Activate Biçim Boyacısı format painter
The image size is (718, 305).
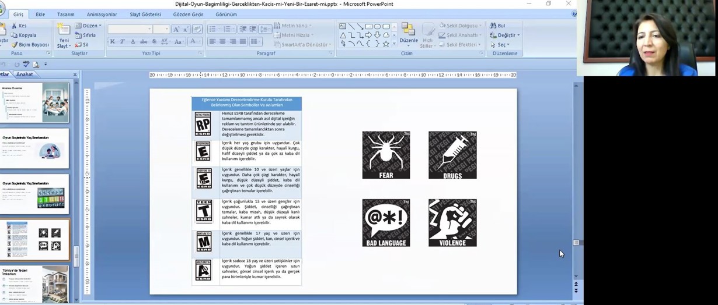tap(30, 44)
